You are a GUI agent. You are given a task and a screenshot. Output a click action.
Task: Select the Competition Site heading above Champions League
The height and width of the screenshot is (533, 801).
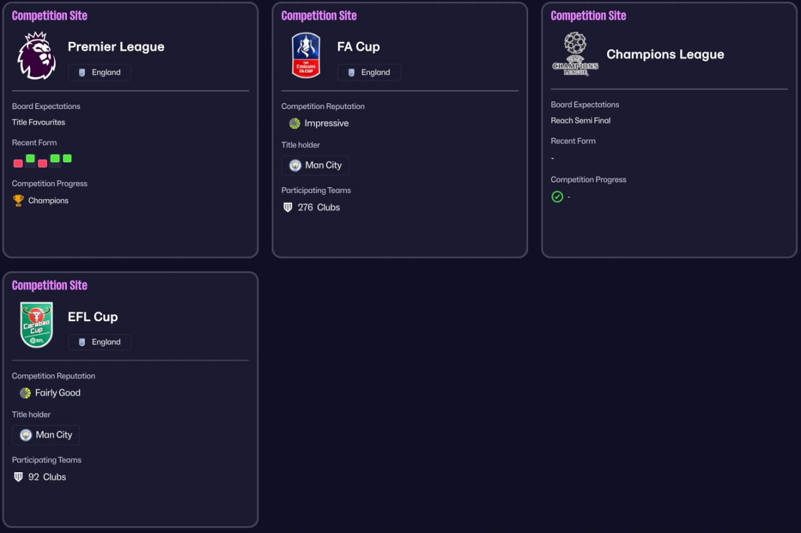point(588,16)
